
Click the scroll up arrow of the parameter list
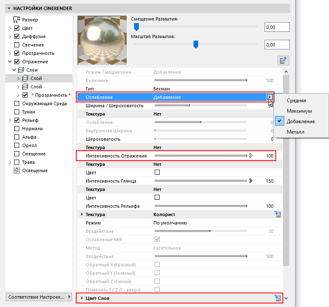(x=286, y=72)
